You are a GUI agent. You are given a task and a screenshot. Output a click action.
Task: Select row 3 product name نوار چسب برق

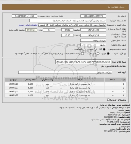80,91
